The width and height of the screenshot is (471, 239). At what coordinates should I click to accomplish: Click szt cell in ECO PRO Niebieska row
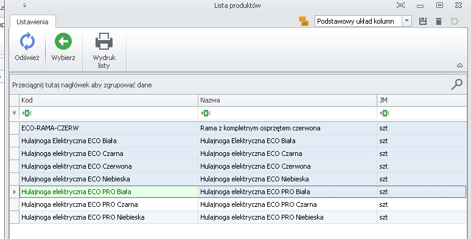pos(422,217)
